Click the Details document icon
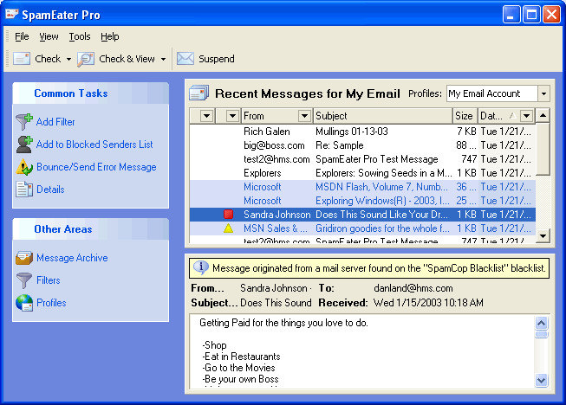The image size is (566, 405). 23,190
